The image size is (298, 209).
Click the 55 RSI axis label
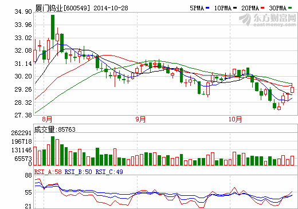(28, 192)
